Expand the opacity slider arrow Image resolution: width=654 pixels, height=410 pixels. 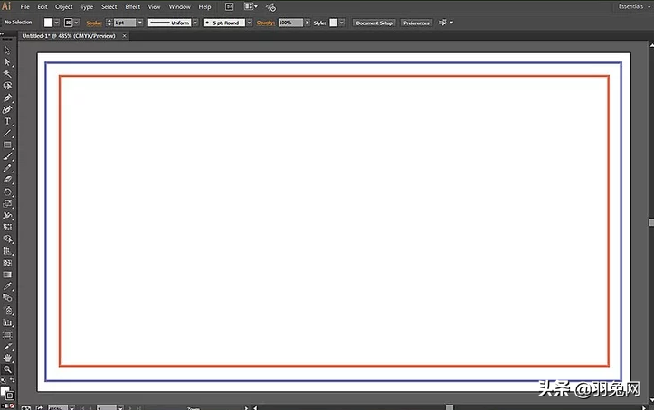click(308, 23)
